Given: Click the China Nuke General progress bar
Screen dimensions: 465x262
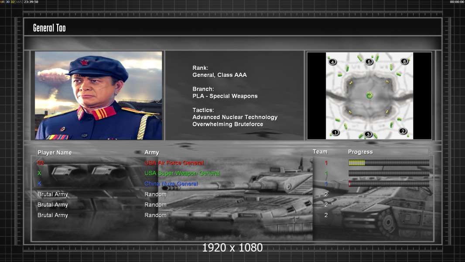Looking at the screenshot, I should pyautogui.click(x=389, y=184).
